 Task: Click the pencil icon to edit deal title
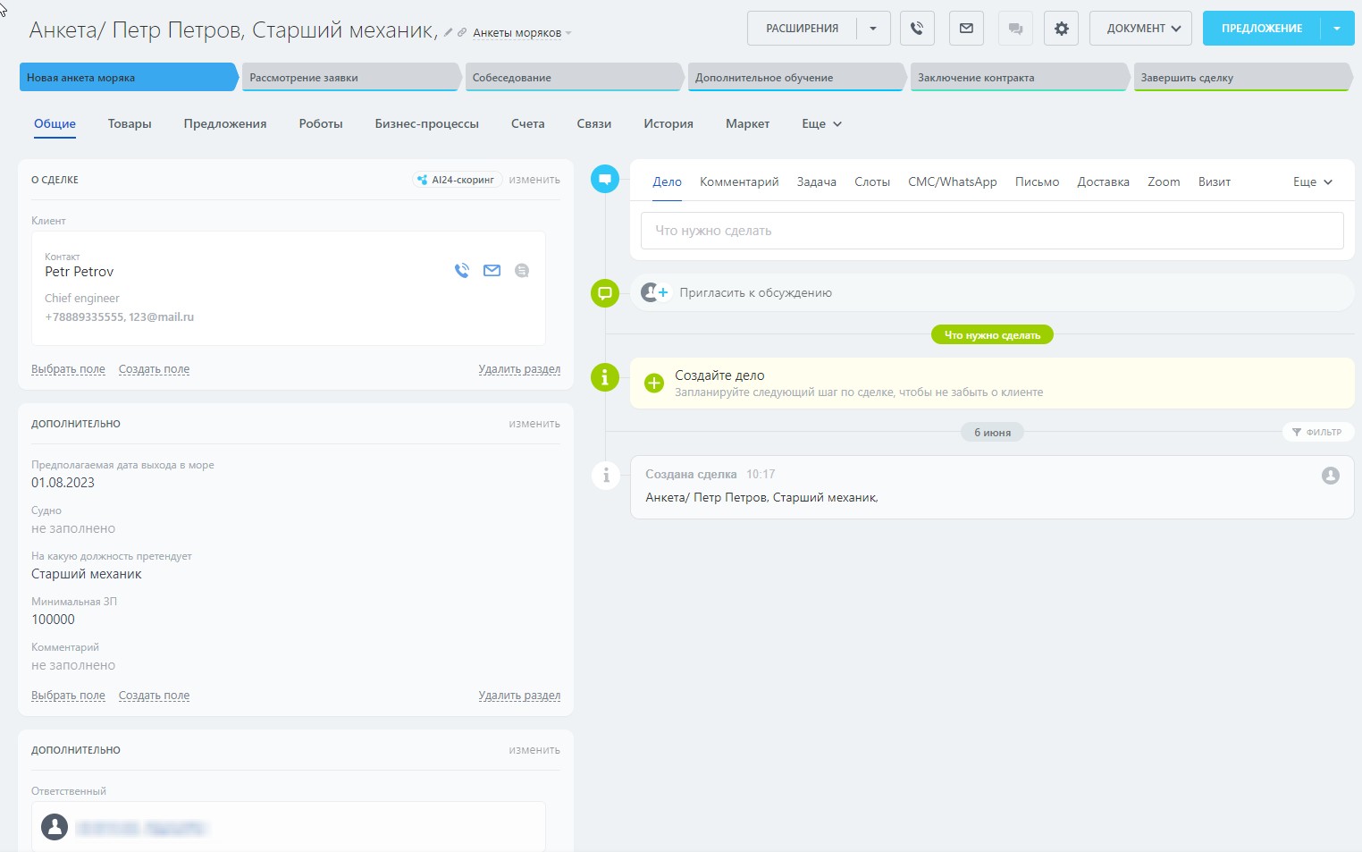click(x=449, y=33)
